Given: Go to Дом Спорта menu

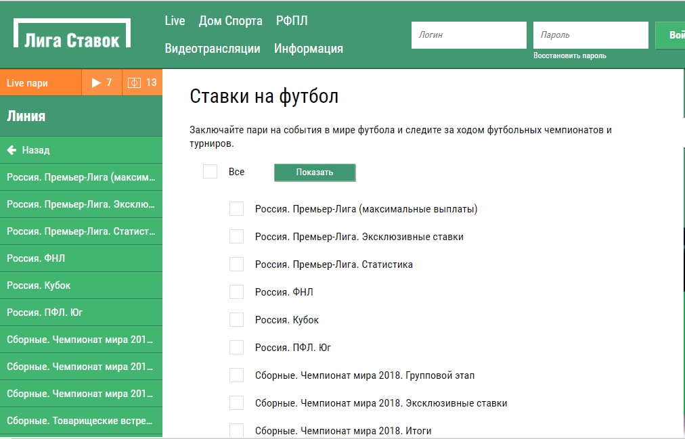Looking at the screenshot, I should click(x=230, y=21).
